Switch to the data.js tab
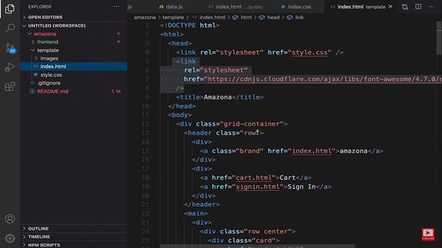The image size is (442, 248). (171, 6)
